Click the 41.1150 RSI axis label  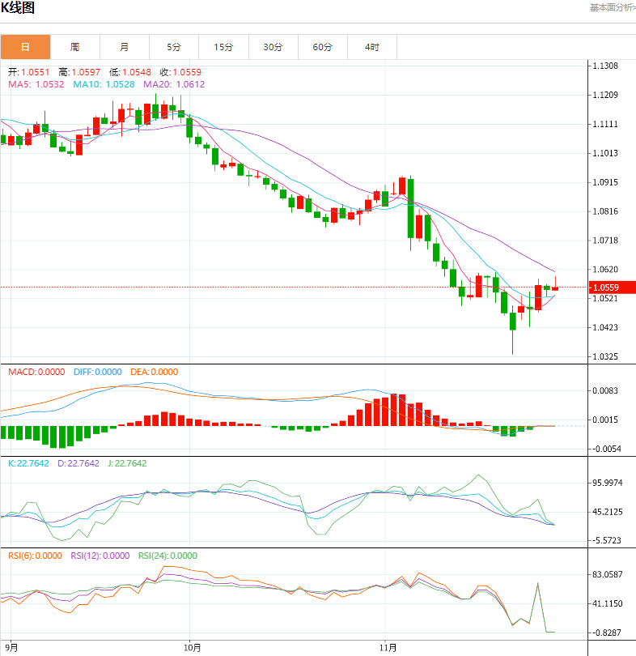608,603
